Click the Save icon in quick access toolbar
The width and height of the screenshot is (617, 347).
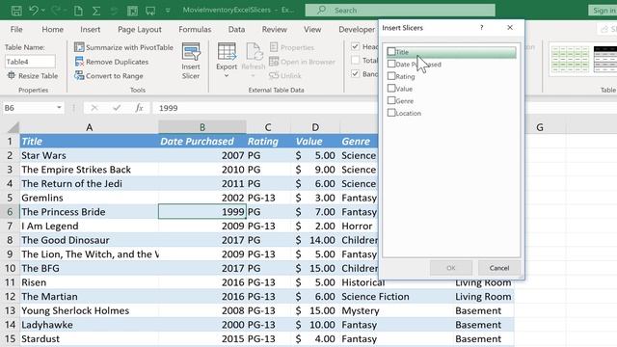pos(16,11)
